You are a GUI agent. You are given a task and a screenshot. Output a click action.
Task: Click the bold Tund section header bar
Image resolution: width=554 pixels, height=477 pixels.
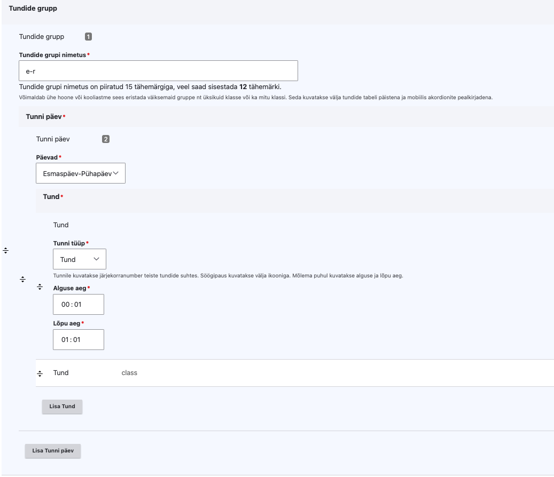point(51,197)
